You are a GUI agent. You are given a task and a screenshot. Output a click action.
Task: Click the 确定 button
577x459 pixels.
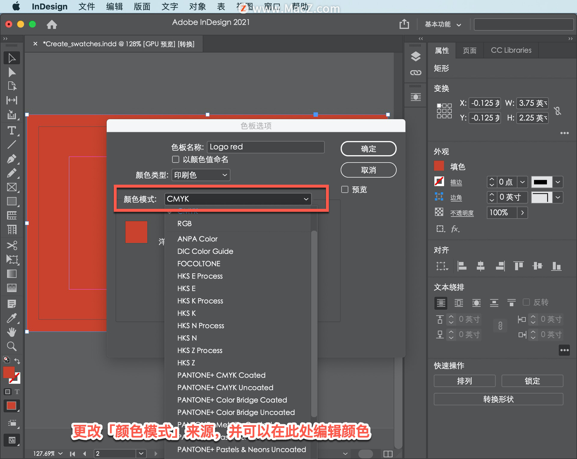[368, 149]
